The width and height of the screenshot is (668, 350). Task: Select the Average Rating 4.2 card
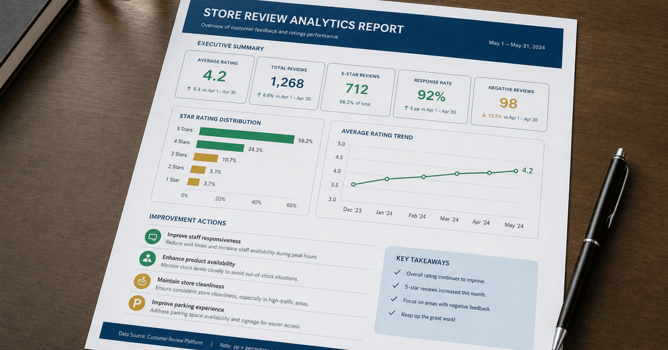(x=215, y=77)
